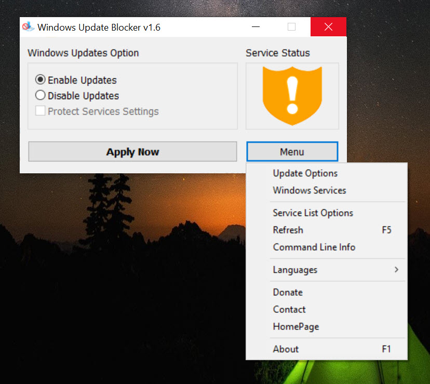Click the Windows Update Blocker app icon in title bar

[x=28, y=27]
